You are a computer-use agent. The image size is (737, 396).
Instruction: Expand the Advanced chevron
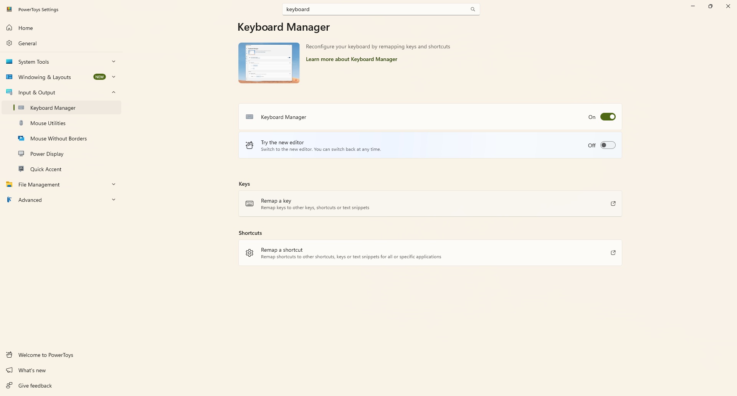click(x=114, y=200)
